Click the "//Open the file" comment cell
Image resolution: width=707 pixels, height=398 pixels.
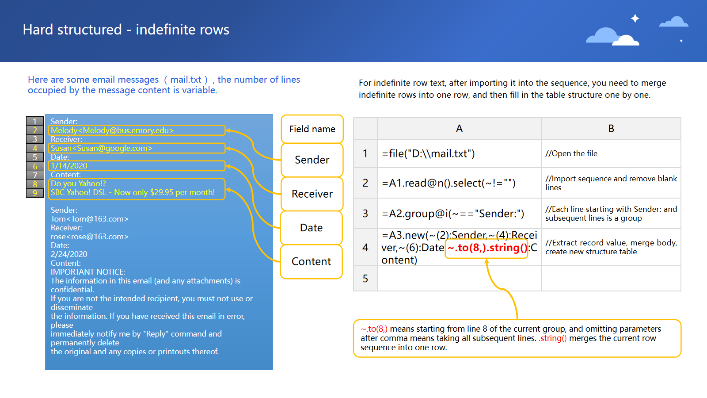tap(611, 153)
